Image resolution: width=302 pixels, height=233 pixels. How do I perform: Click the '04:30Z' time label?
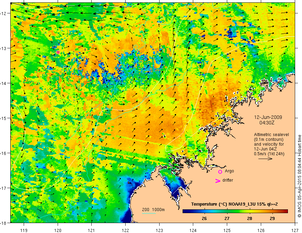pyautogui.click(x=267, y=123)
